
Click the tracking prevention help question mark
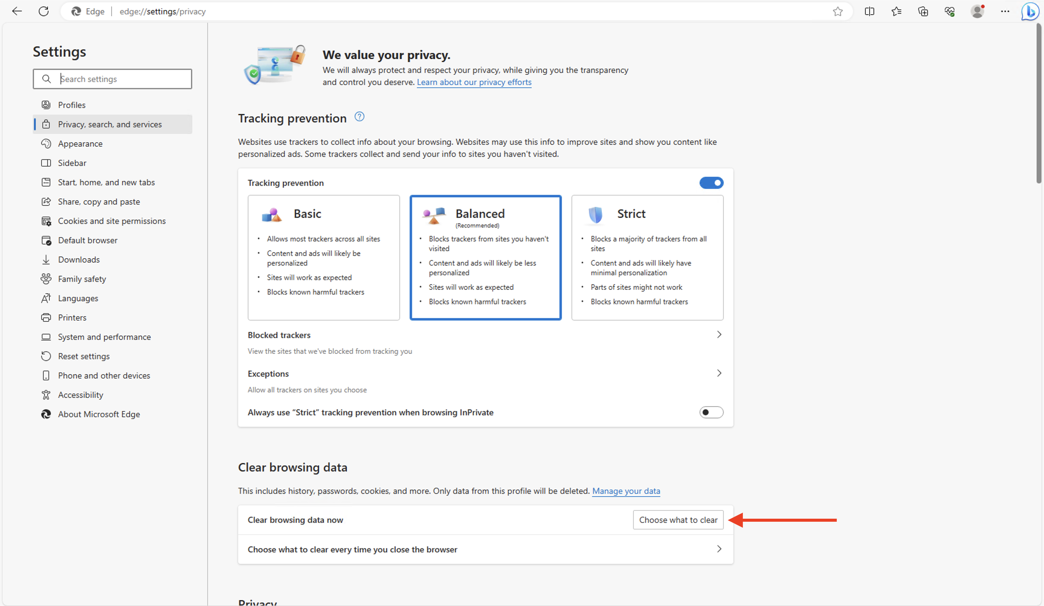359,117
